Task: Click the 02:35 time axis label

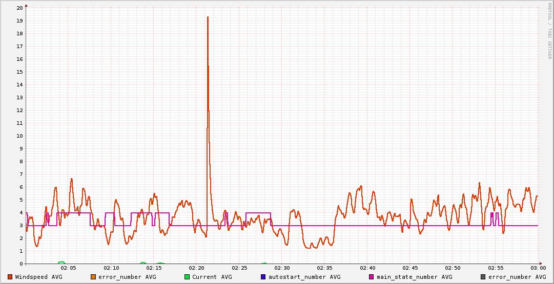Action: click(x=325, y=268)
